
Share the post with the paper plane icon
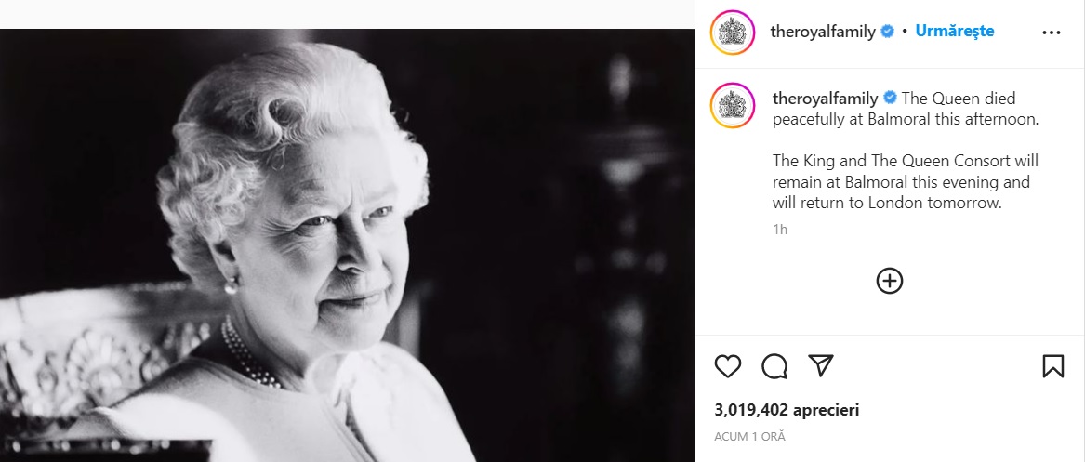tap(820, 366)
